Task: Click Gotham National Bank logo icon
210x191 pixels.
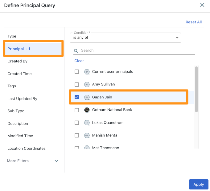Action: (87, 110)
